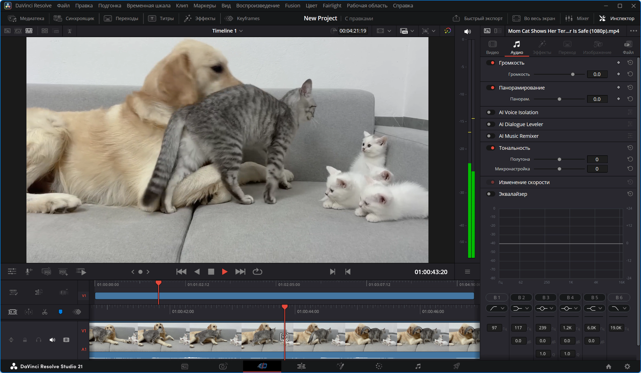Open the Файл menu

point(63,6)
